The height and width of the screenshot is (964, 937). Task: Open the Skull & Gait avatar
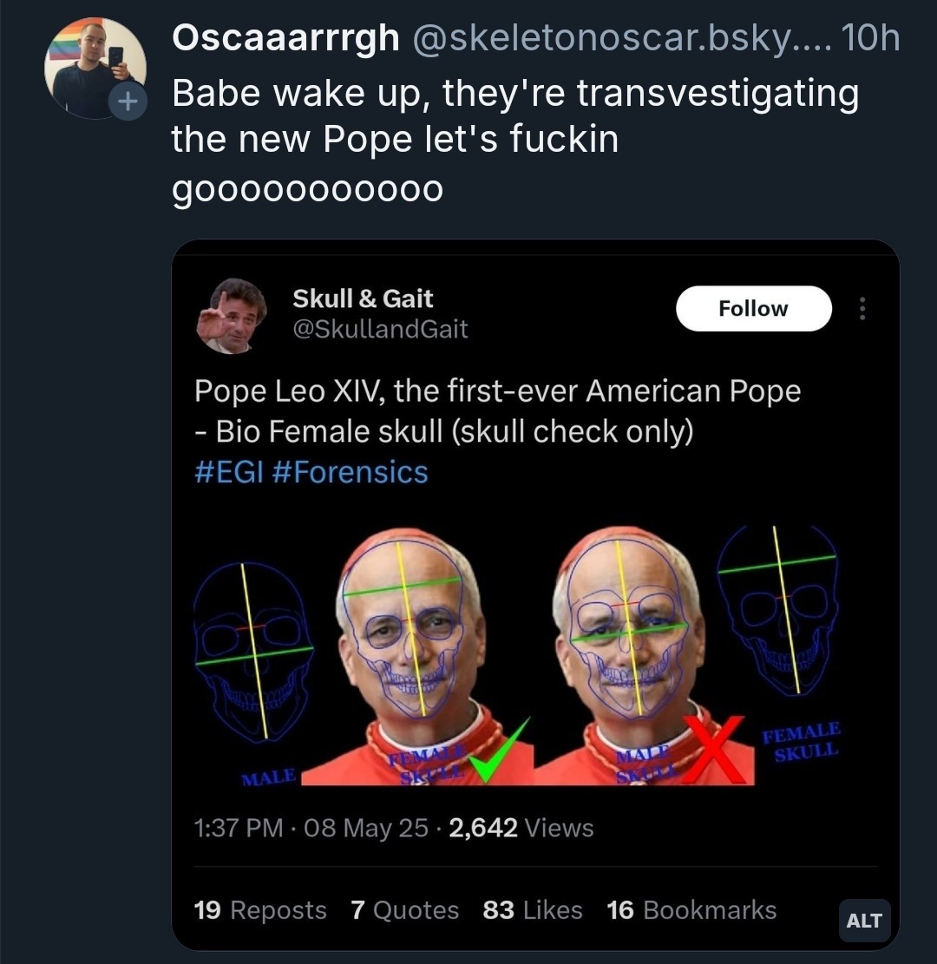232,315
